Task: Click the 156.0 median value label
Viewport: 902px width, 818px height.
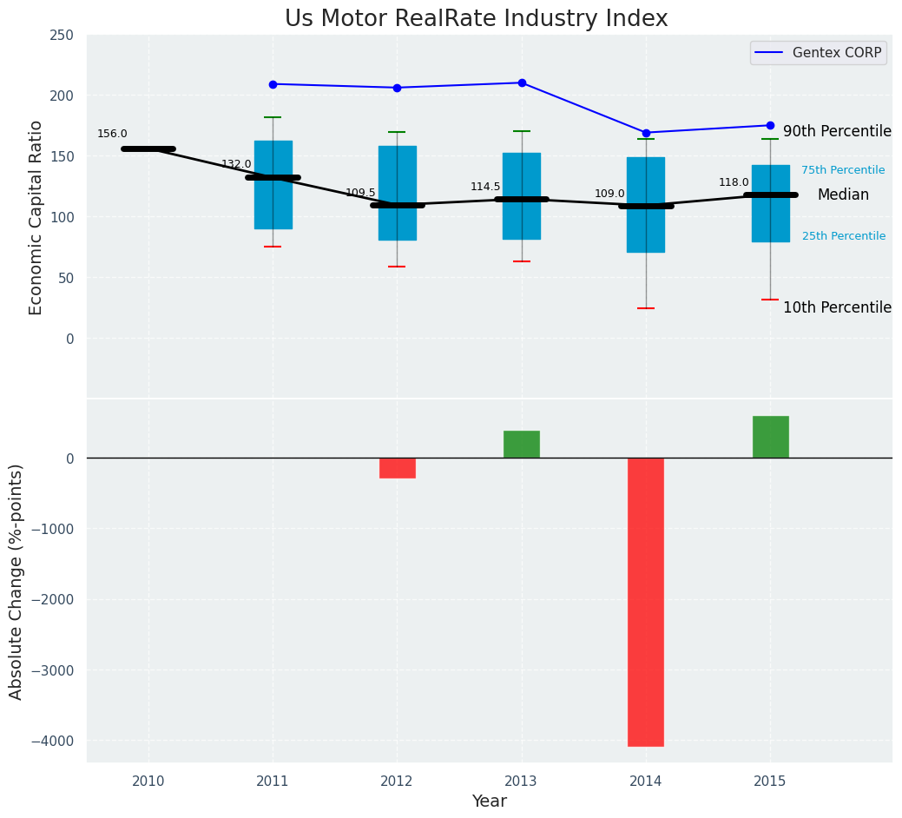Action: click(x=112, y=134)
